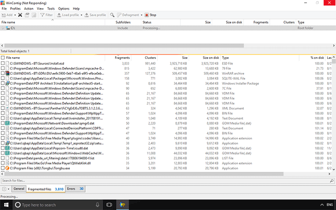This screenshot has width=336, height=210.
Task: Click the Save profile button
Action: [x=95, y=15]
